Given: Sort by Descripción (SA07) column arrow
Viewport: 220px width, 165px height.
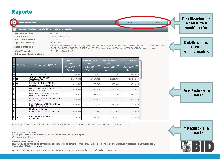Looking at the screenshot, I should click(x=56, y=65).
